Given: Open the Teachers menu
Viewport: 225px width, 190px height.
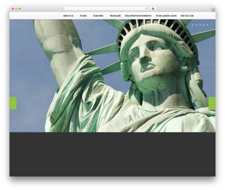Looking at the screenshot, I should 98,16.
